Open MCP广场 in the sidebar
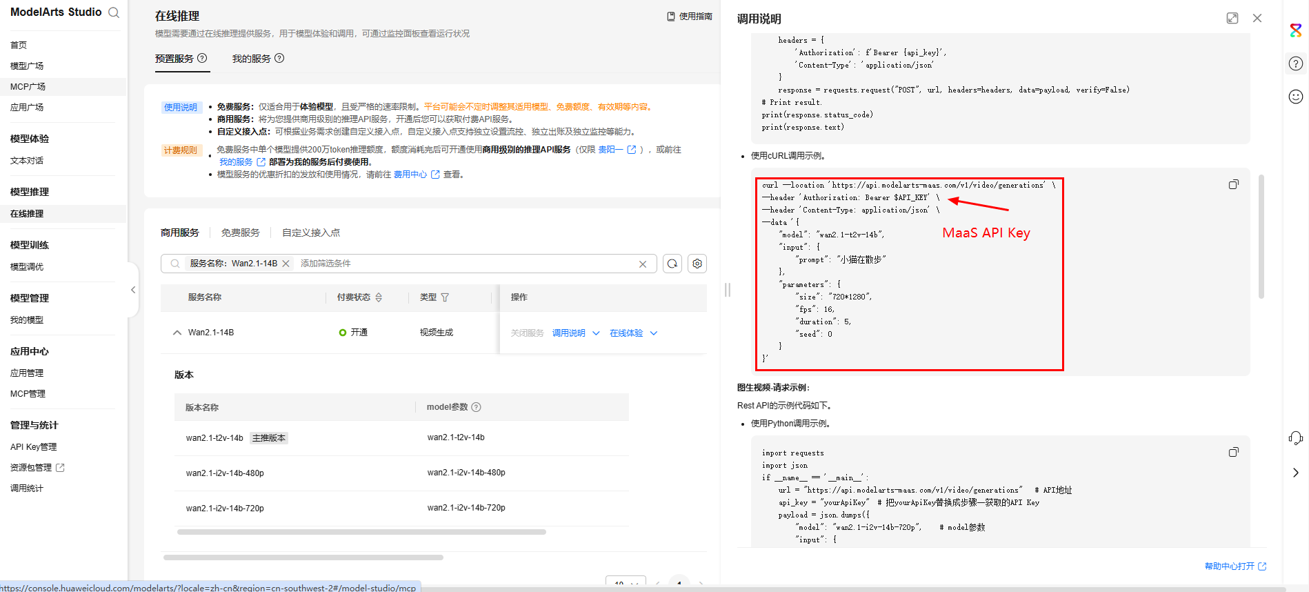Viewport: 1309px width, 592px height. 28,87
